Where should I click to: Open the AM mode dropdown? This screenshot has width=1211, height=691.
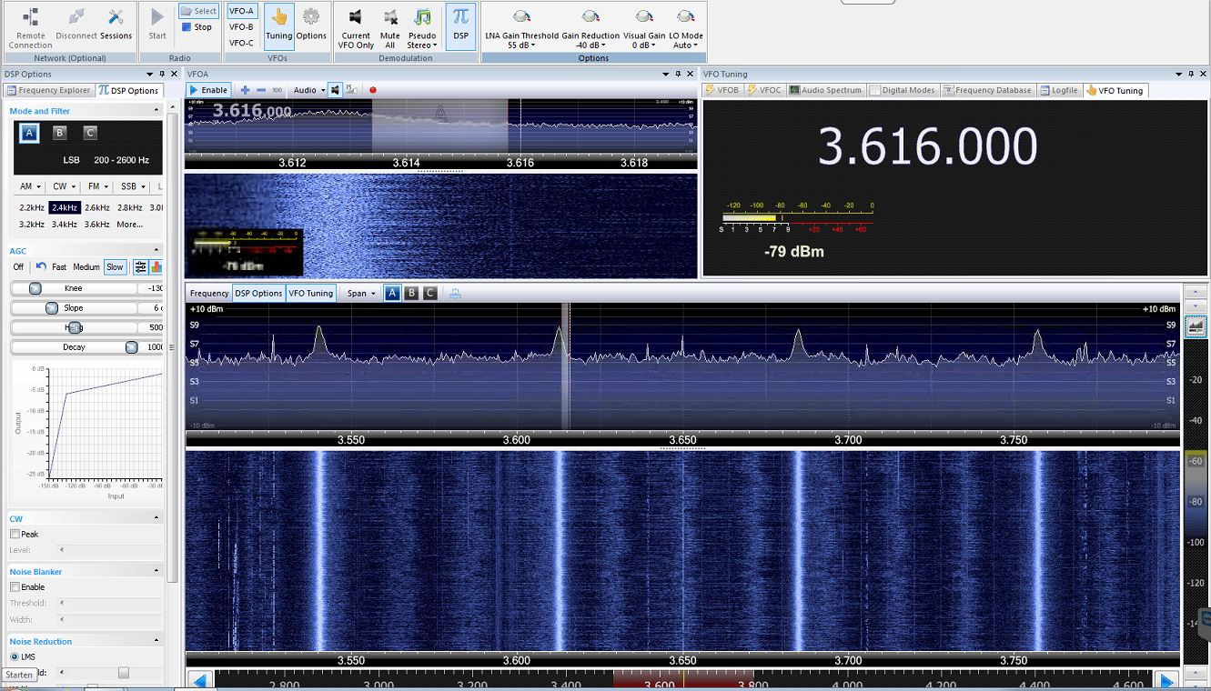click(30, 186)
